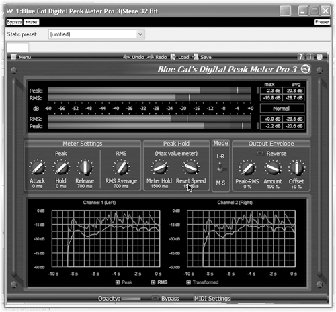The height and width of the screenshot is (312, 336).
Task: Click the Channel 2 (Right) graph
Action: click(241, 238)
